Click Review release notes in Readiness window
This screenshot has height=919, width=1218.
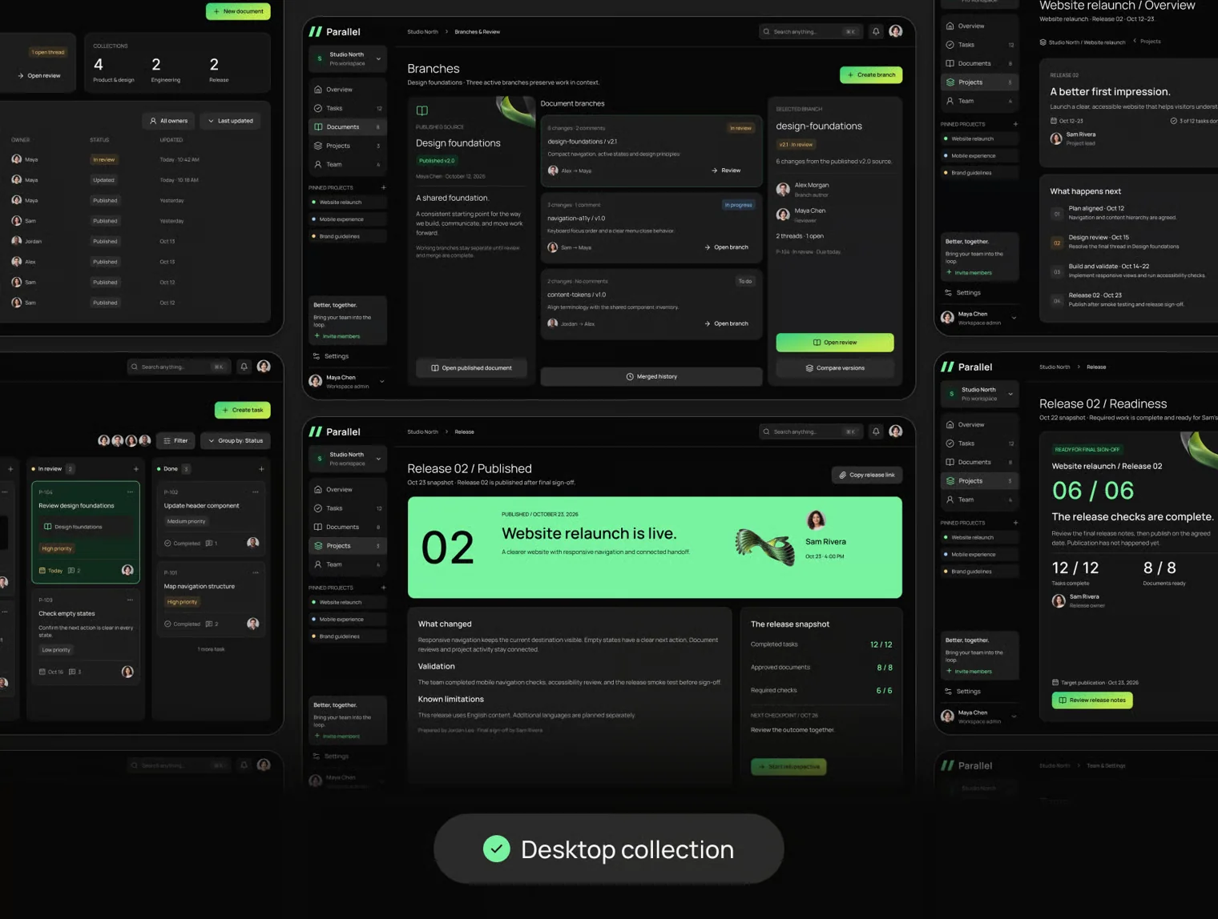[1092, 700]
